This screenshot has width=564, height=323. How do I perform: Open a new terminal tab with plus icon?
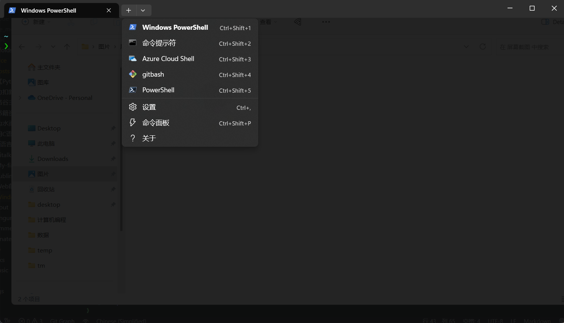[x=128, y=10]
